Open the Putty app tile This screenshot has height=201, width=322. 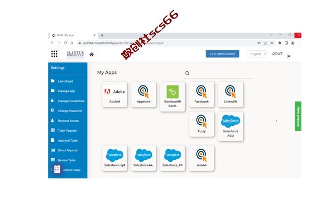(201, 124)
